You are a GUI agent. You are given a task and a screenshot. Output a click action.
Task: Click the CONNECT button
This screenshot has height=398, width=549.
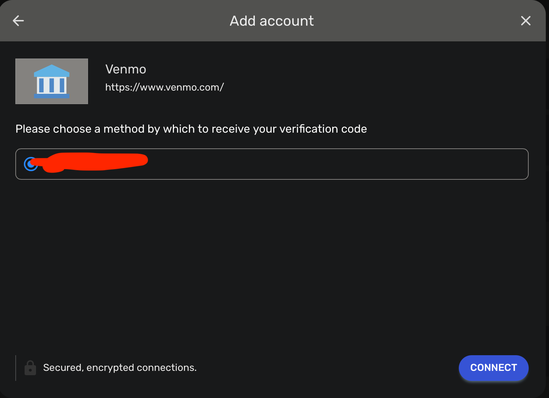coord(493,368)
